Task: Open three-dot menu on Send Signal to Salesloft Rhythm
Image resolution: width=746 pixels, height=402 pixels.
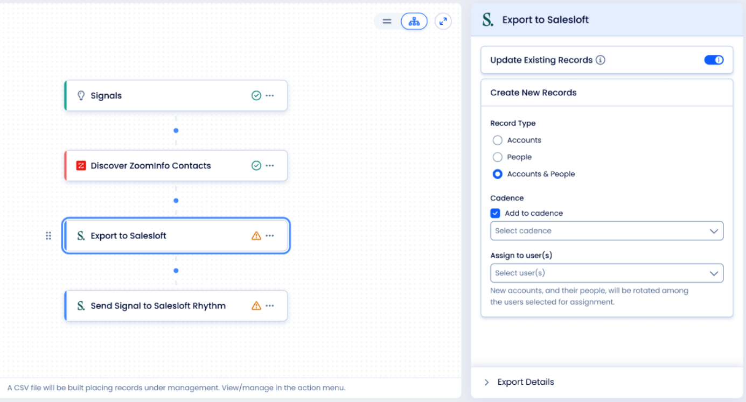Action: pyautogui.click(x=270, y=306)
